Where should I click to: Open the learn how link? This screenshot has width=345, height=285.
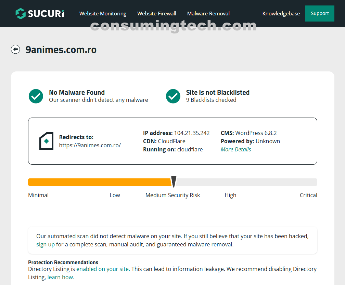(x=60, y=277)
